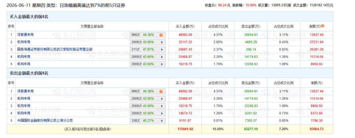Expand arrow on buy row 5 机构专用 stats

click(x=162, y=64)
